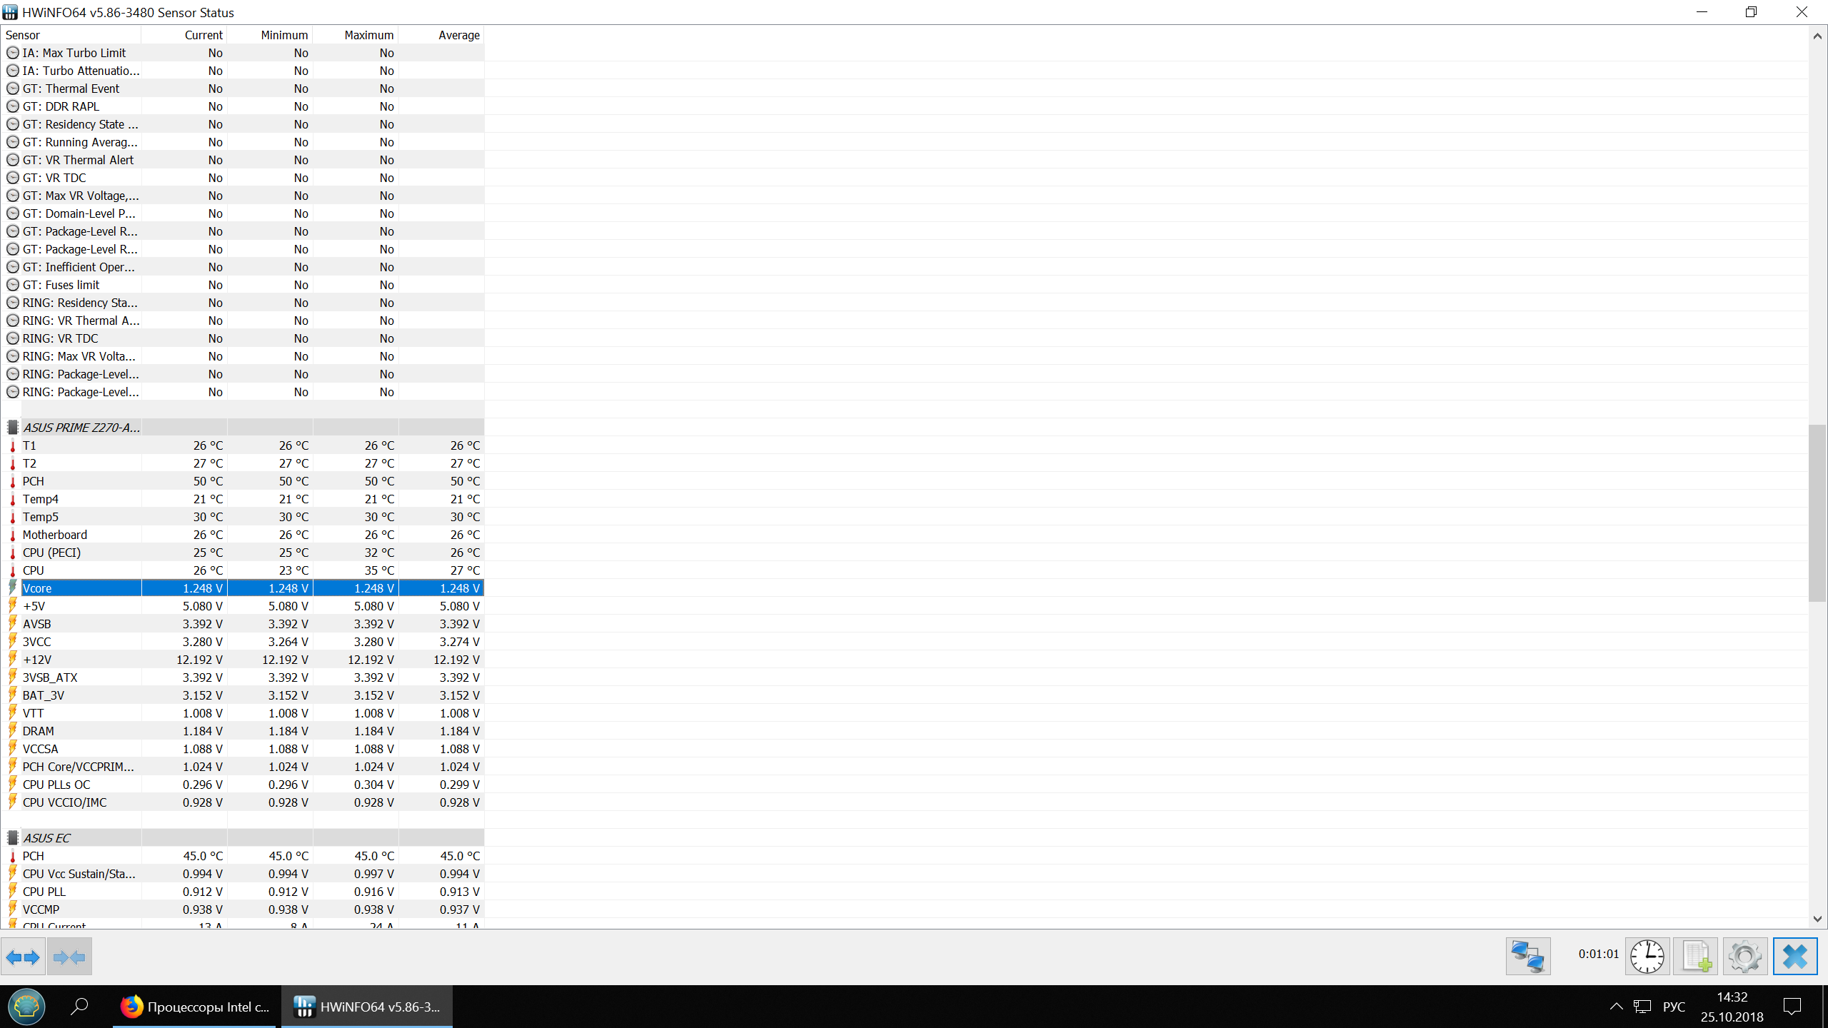Click the Maximum column header
Image resolution: width=1828 pixels, height=1028 pixels.
pos(368,35)
